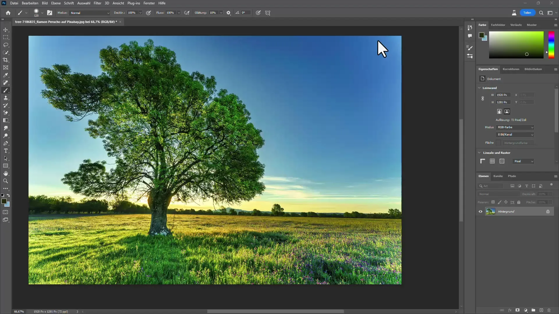
Task: Toggle visibility of Hintergrund layer
Action: point(481,211)
